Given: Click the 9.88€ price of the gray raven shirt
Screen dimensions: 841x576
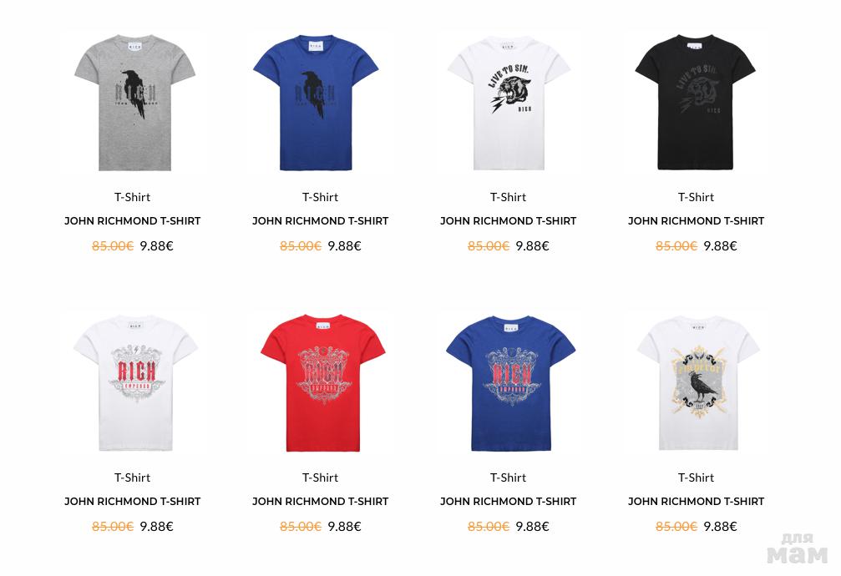Looking at the screenshot, I should (157, 246).
